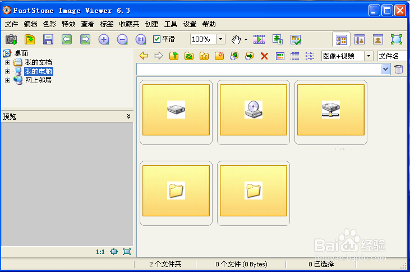Start slideshow with the filmstrip play icon
The width and height of the screenshot is (410, 272).
click(259, 39)
